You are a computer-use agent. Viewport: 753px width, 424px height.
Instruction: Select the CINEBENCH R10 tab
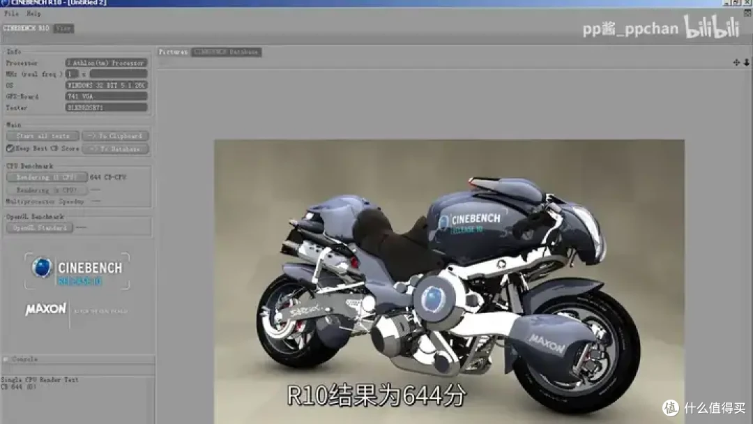click(26, 29)
